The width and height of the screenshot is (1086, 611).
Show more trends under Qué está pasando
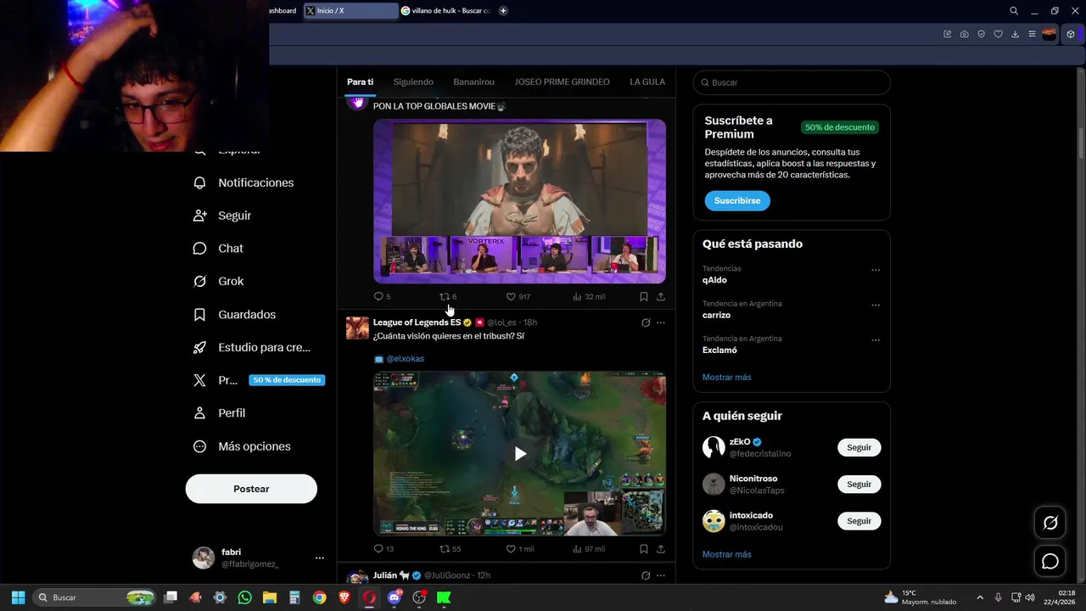[726, 377]
